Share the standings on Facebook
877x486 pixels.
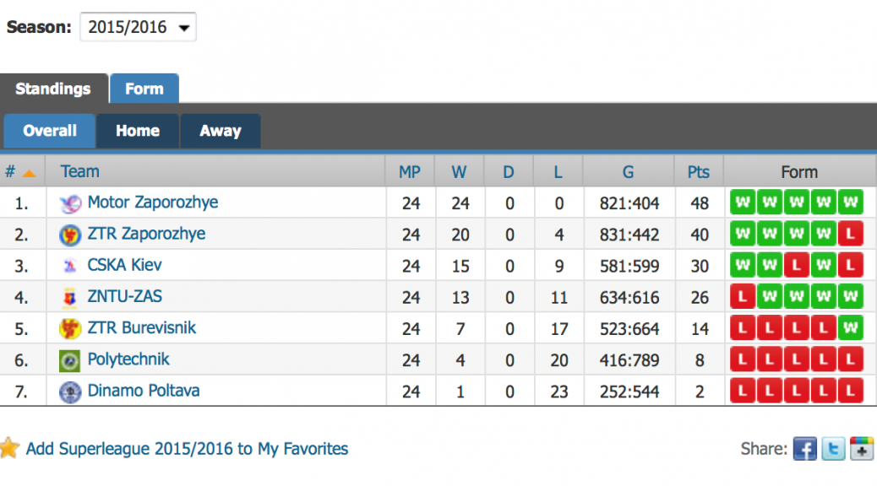pyautogui.click(x=805, y=449)
